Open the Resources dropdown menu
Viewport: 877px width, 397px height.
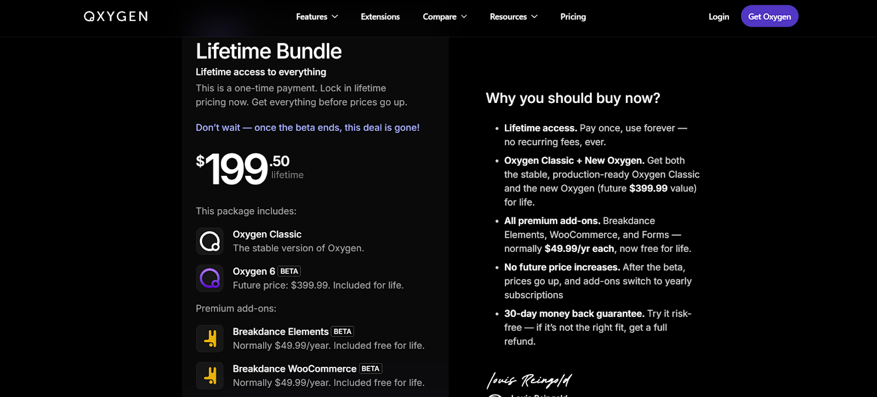click(x=514, y=17)
